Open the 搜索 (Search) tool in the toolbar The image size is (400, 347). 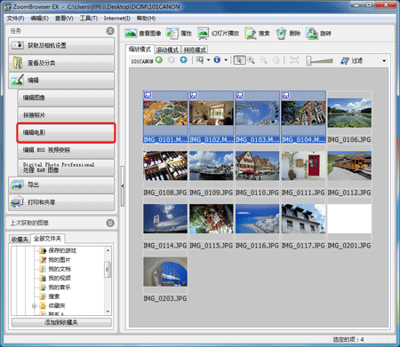[x=257, y=34]
